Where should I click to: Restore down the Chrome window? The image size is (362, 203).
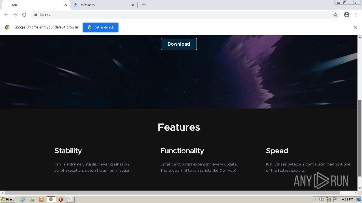point(345,2)
